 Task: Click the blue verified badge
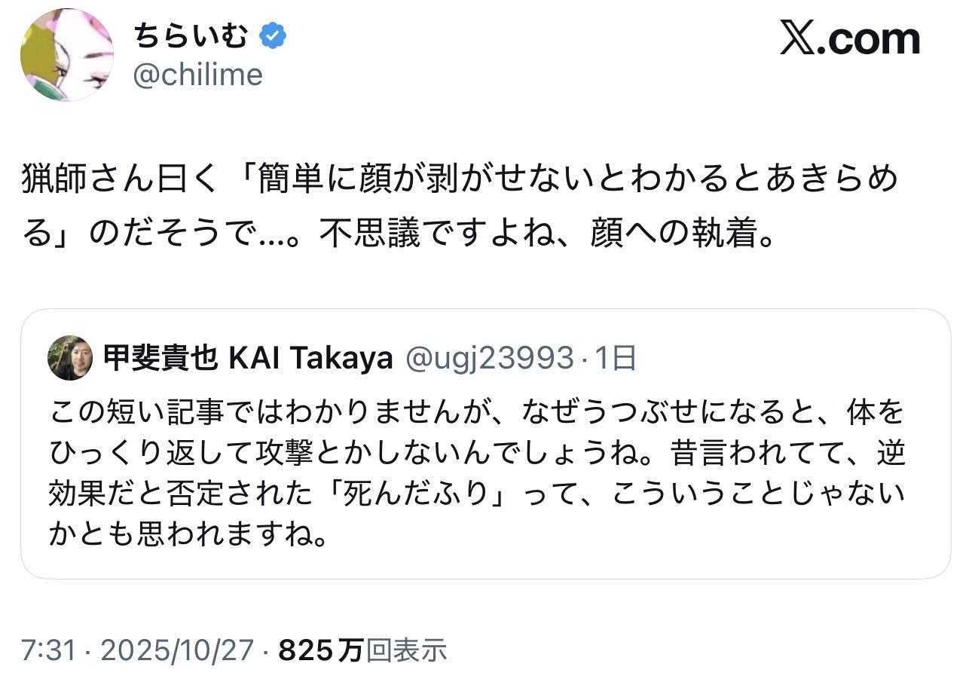click(x=272, y=35)
